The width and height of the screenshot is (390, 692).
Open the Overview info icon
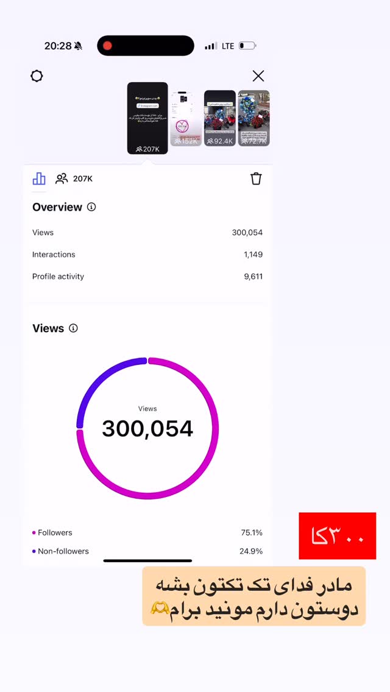tap(91, 207)
